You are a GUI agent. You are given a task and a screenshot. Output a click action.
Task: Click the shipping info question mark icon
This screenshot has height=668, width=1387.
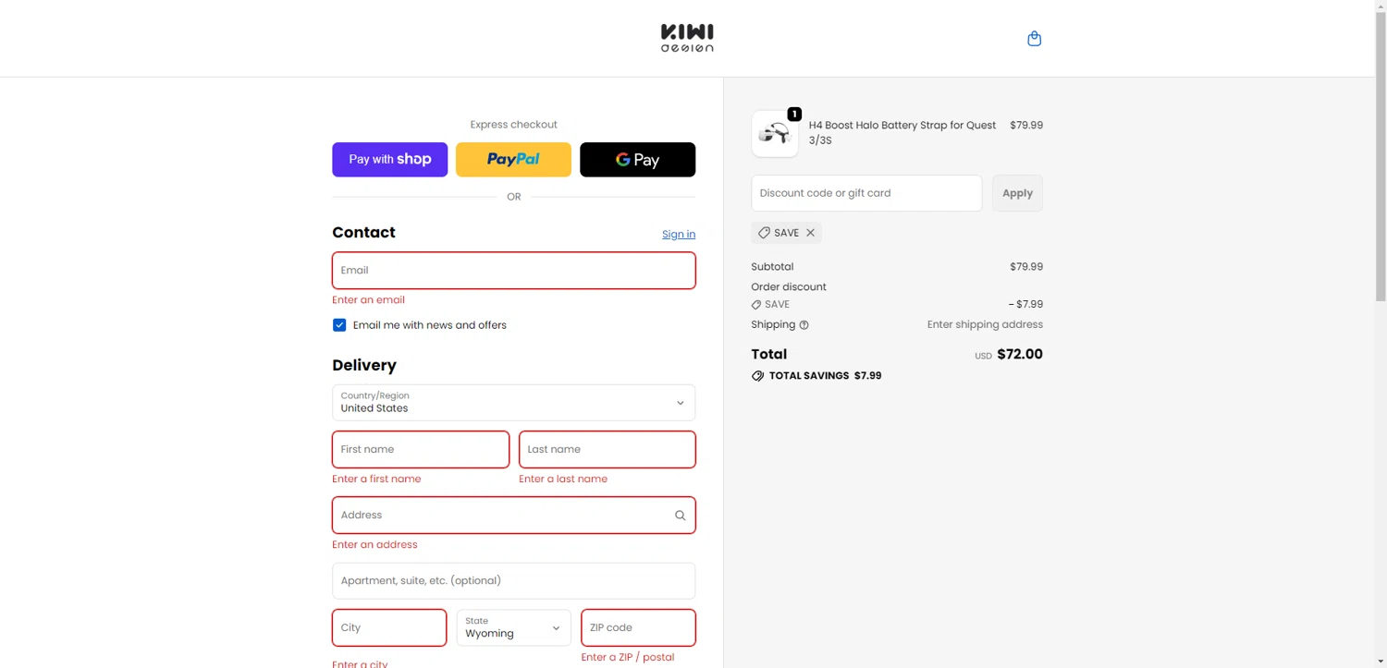[804, 325]
